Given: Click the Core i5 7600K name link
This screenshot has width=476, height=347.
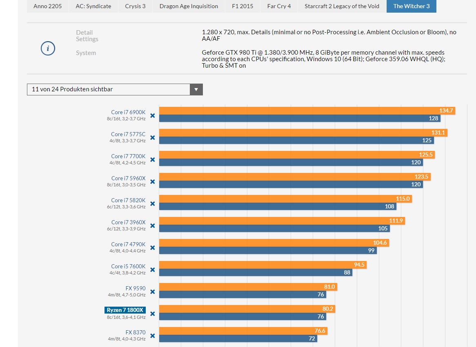Looking at the screenshot, I should (128, 266).
